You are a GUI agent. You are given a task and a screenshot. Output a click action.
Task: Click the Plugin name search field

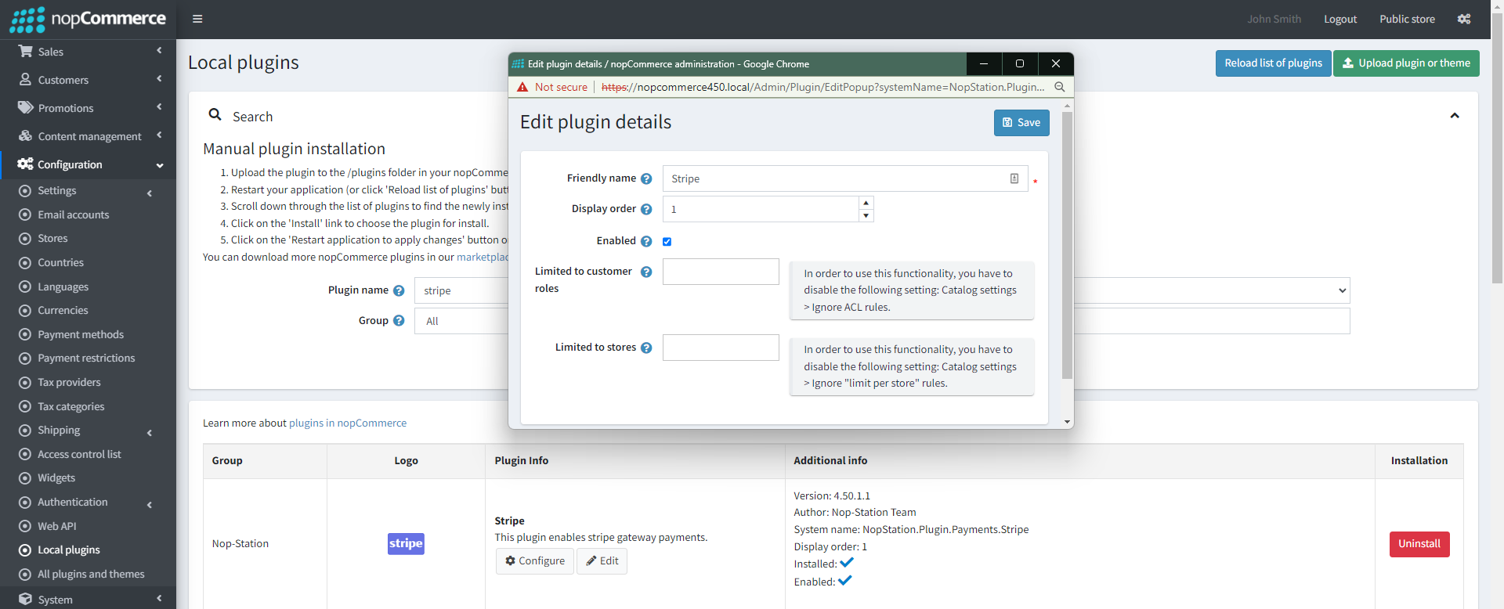461,290
